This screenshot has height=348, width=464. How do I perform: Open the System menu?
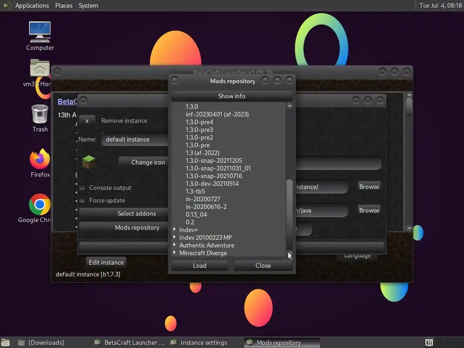(x=88, y=5)
